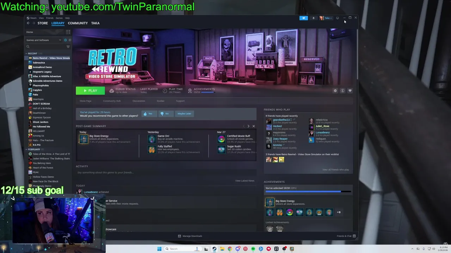
Task: Show next post-game summary entries
Action: point(248,126)
